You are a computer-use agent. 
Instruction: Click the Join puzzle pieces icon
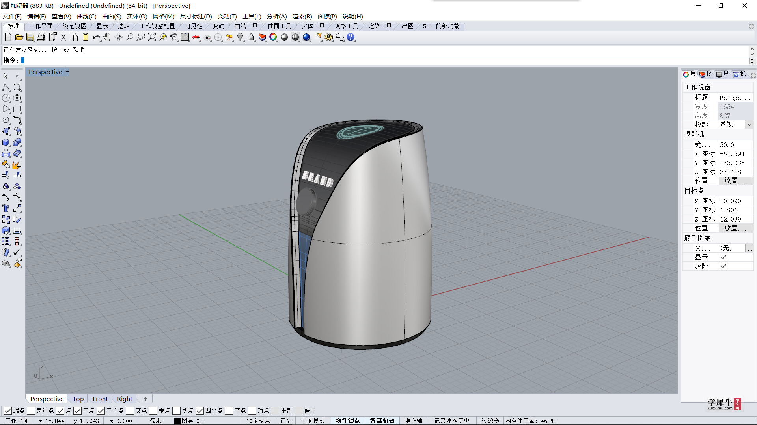[6, 164]
